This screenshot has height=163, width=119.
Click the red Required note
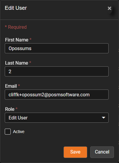tap(16, 27)
